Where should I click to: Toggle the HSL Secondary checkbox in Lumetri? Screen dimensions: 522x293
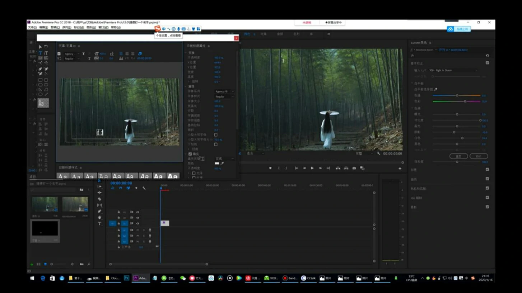pyautogui.click(x=487, y=197)
